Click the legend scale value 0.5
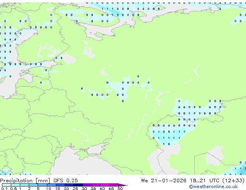246x190 pixels. point(12,188)
